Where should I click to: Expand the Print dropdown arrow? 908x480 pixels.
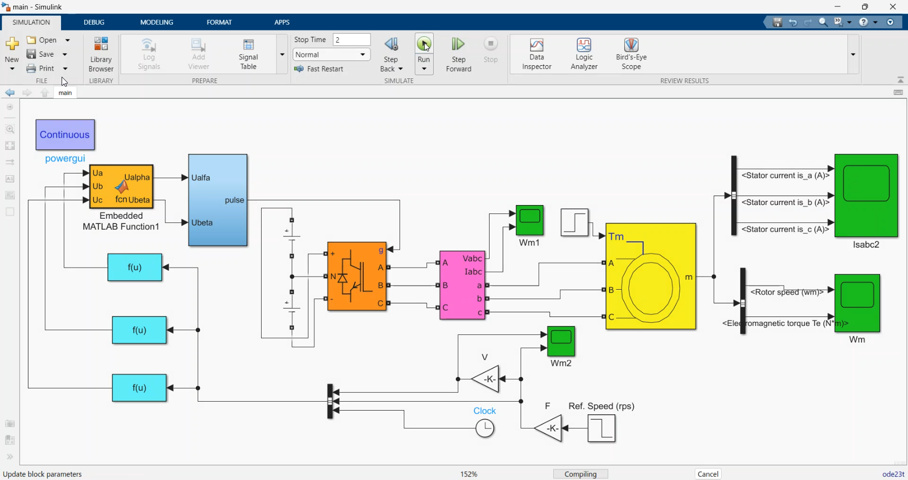click(65, 68)
